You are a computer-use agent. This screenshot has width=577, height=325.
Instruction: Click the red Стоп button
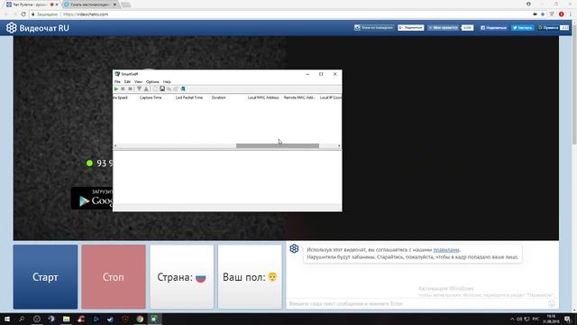pos(114,277)
